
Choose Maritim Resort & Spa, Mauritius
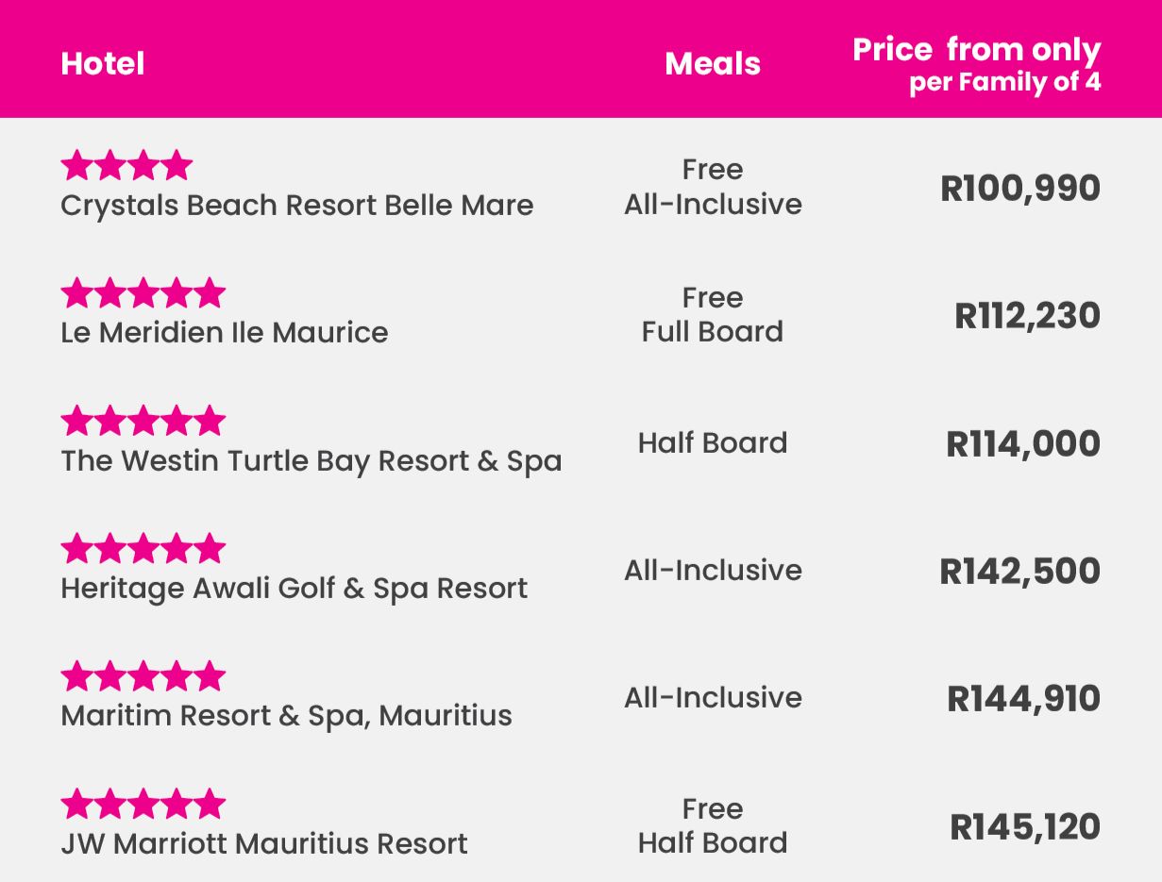click(287, 716)
